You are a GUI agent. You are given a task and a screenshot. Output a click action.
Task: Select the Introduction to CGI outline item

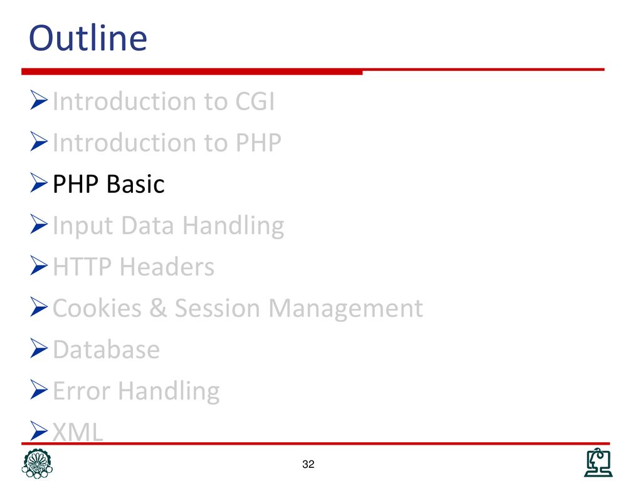164,101
